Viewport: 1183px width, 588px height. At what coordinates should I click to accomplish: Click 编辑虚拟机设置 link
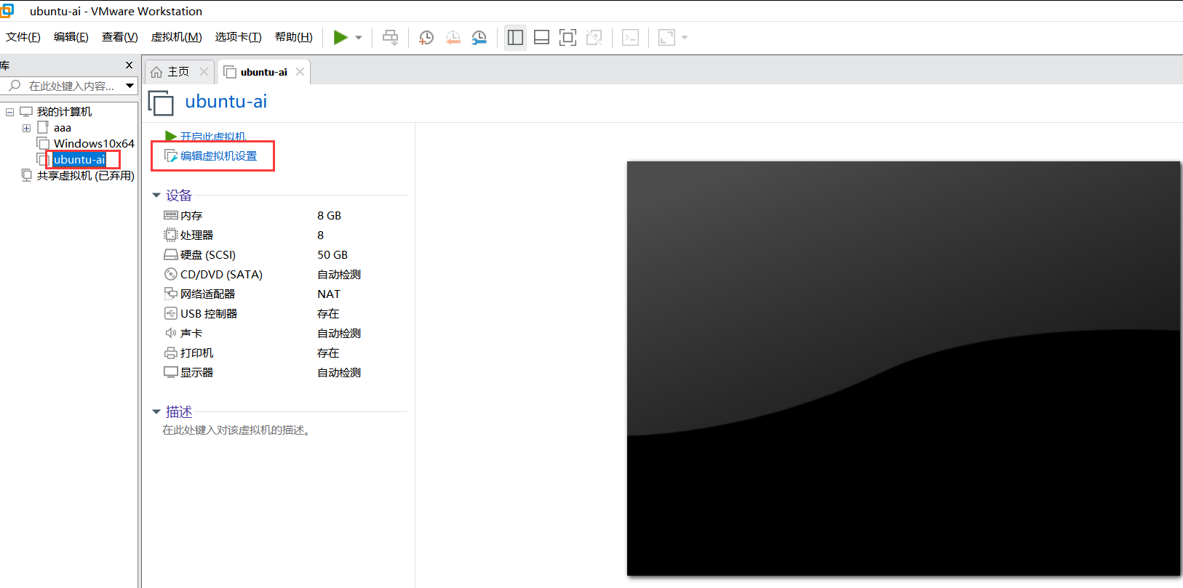pyautogui.click(x=218, y=156)
